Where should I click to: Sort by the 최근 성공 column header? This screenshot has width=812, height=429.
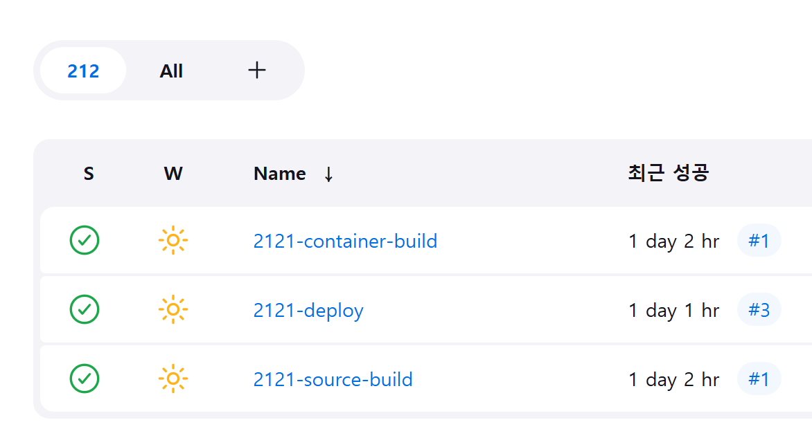668,174
